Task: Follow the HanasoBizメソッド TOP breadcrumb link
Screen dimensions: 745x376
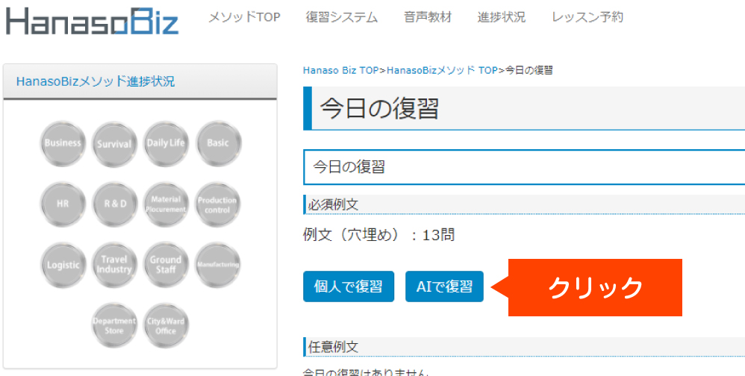Action: point(442,70)
